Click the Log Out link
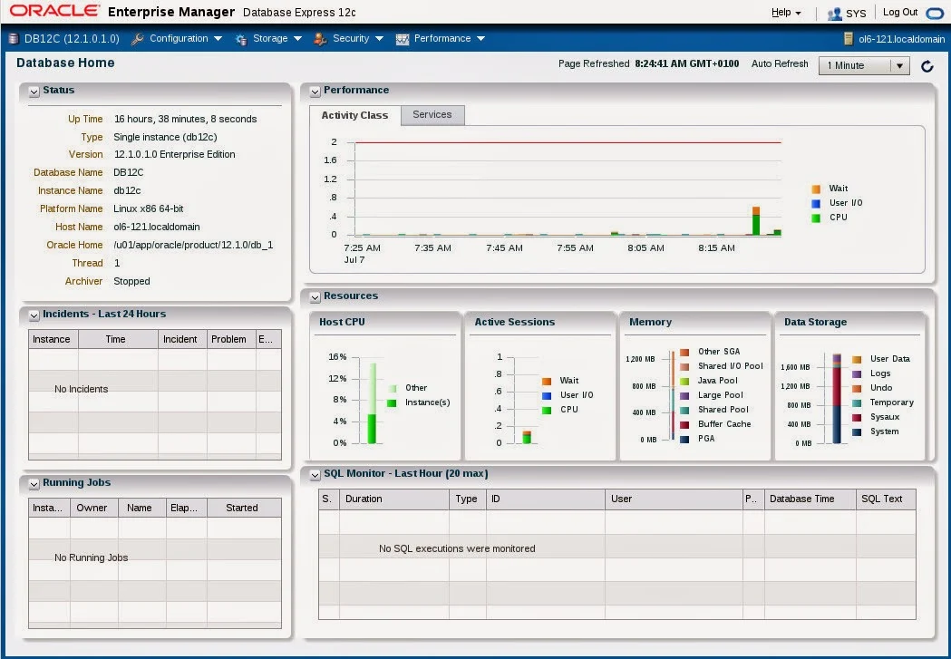 click(x=900, y=12)
